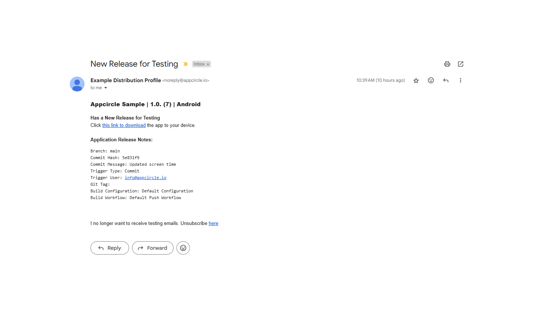
Task: Print this email using the printer icon
Action: [447, 64]
